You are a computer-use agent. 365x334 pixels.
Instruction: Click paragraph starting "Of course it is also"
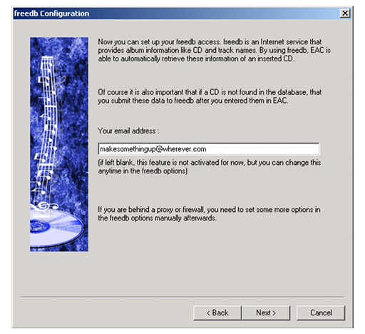[210, 96]
